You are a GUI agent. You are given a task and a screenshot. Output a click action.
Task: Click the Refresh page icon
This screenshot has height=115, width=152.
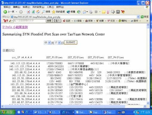pos(33,12)
